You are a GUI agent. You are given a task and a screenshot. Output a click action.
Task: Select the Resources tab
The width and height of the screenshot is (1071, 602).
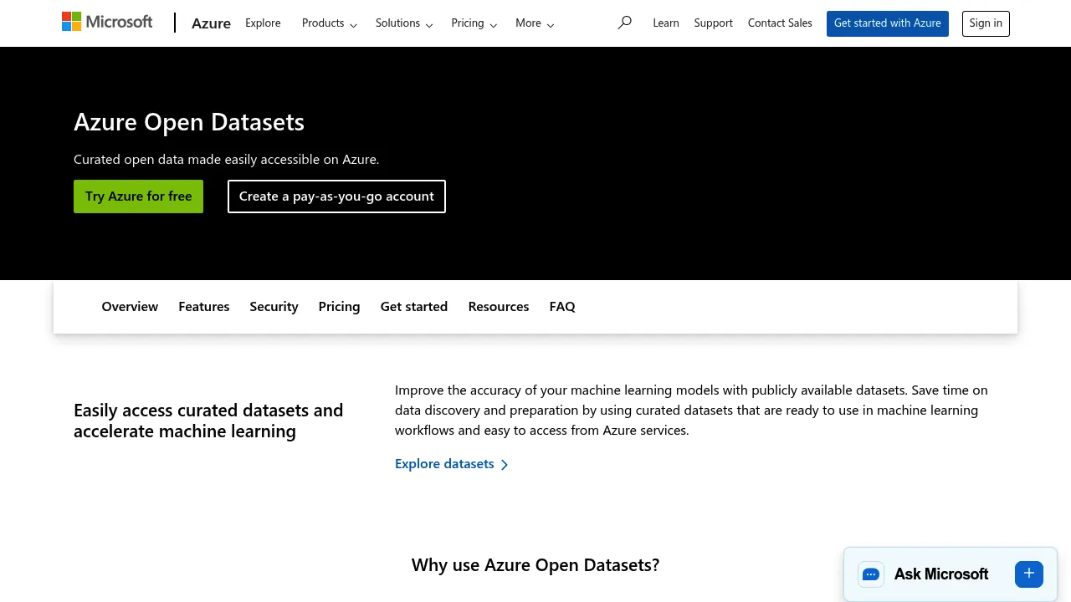499,307
